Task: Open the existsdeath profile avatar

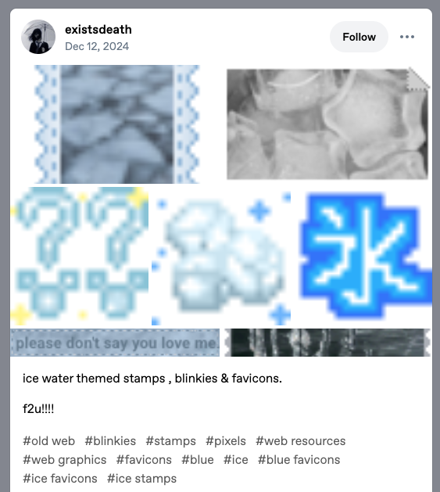Action: coord(38,37)
